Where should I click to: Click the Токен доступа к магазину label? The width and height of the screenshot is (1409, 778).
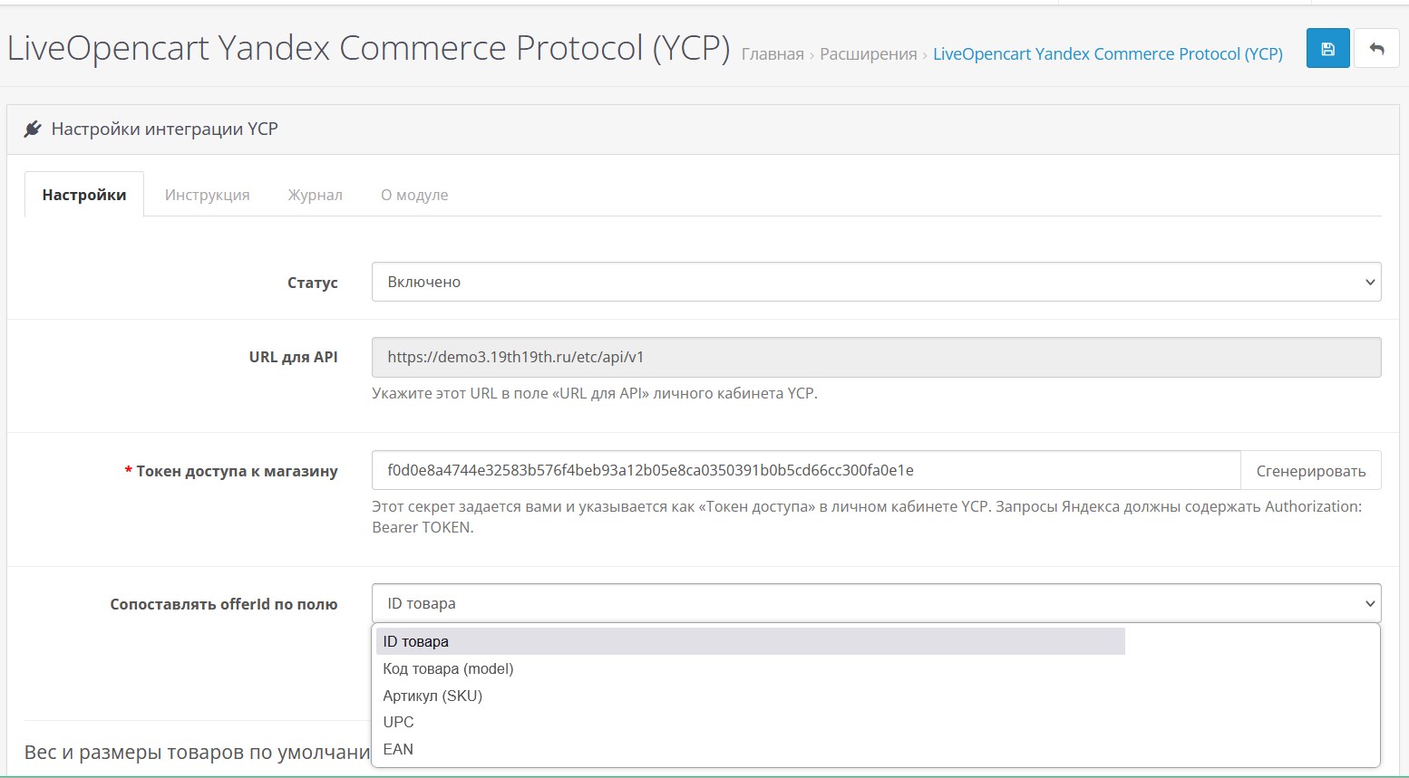click(231, 471)
